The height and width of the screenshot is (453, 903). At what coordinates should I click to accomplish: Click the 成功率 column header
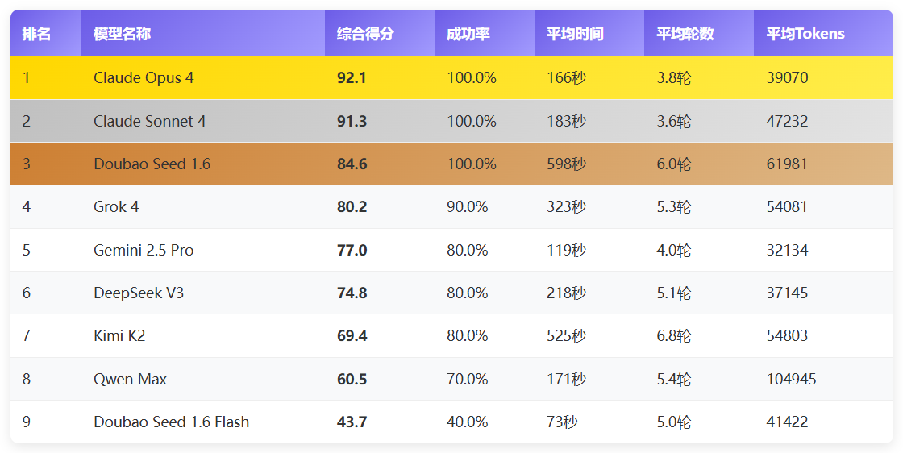[485, 33]
